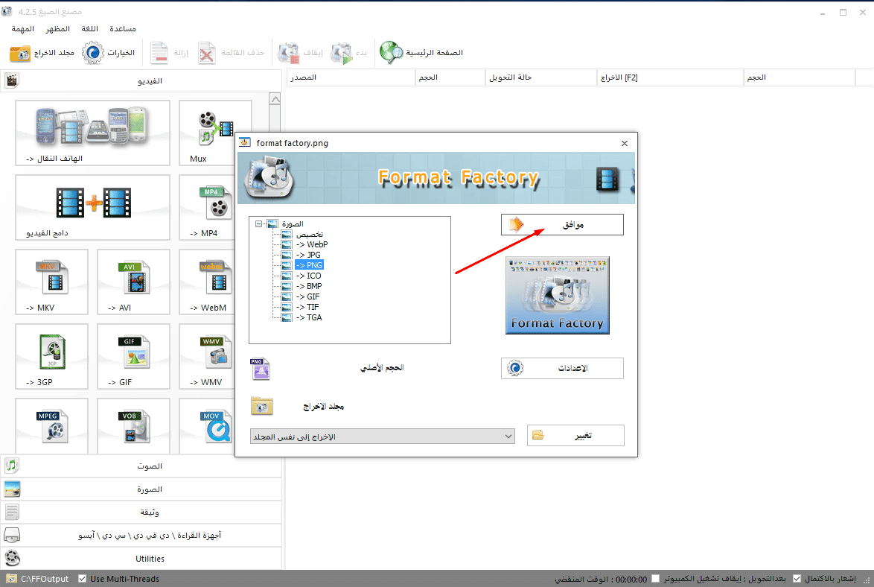Open the mobile device conversion icon
This screenshot has width=874, height=587.
(92, 128)
